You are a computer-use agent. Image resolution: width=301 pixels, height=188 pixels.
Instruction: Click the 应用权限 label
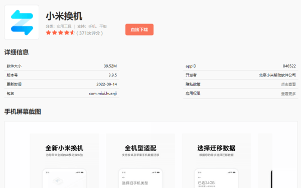click(x=193, y=93)
